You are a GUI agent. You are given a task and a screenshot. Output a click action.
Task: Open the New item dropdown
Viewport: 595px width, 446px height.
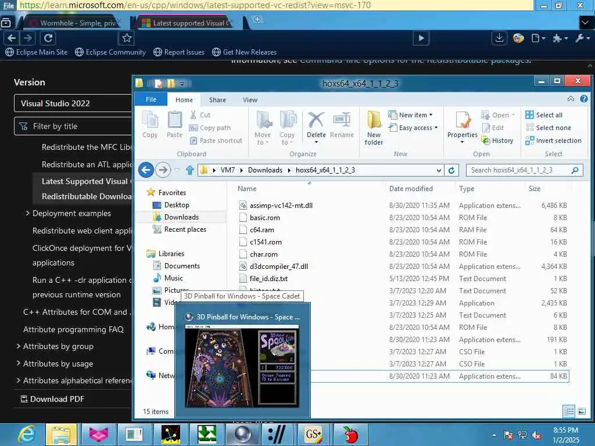411,114
